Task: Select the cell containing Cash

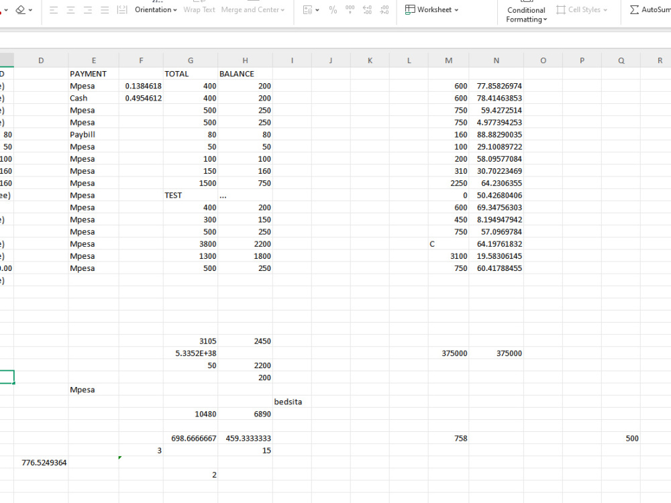Action: point(94,98)
